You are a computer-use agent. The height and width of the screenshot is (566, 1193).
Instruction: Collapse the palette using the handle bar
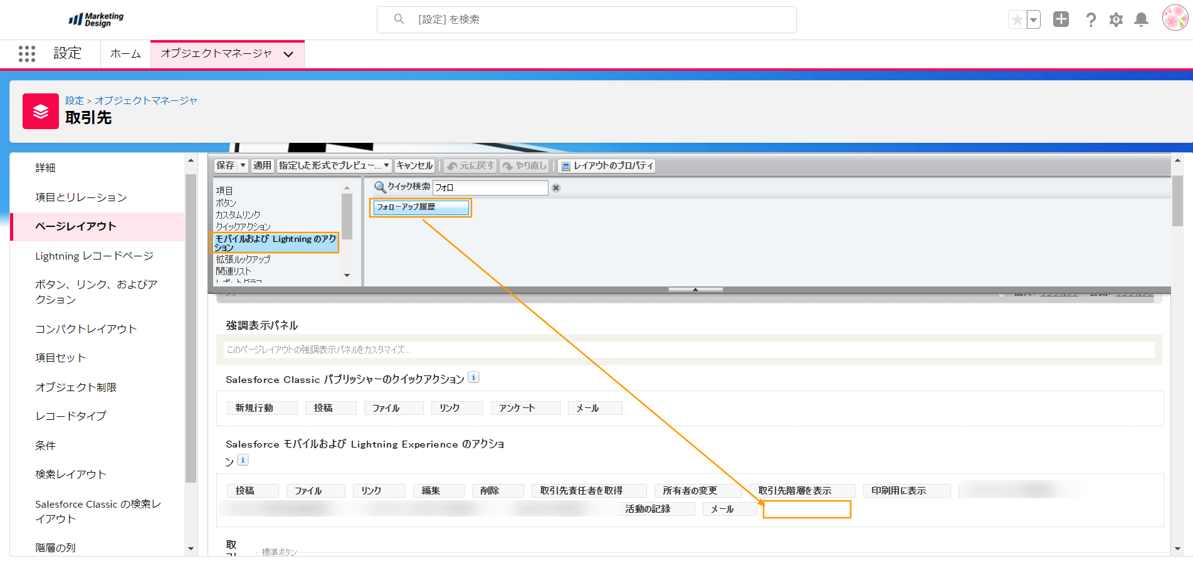point(695,290)
